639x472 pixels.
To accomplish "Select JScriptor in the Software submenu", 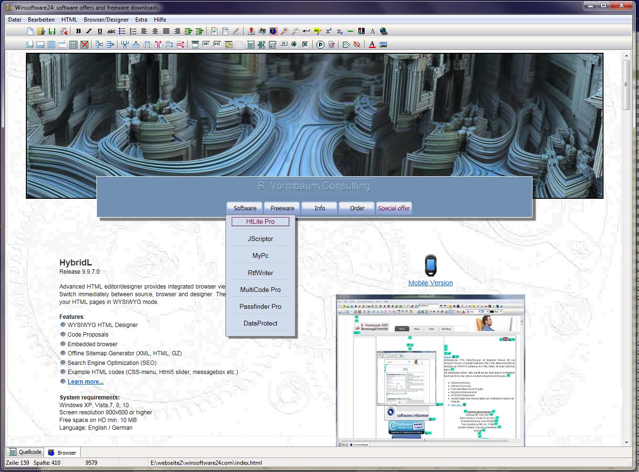I will point(260,239).
